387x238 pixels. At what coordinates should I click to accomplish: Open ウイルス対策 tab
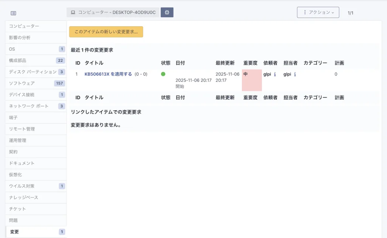36,186
